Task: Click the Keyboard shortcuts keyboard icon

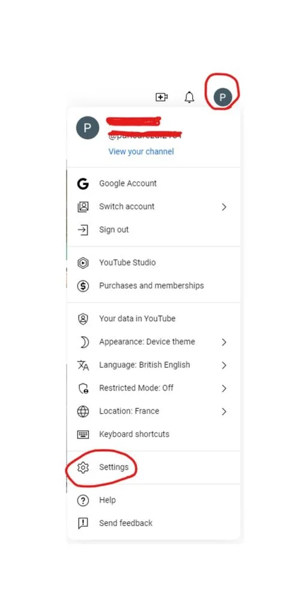Action: pyautogui.click(x=83, y=434)
